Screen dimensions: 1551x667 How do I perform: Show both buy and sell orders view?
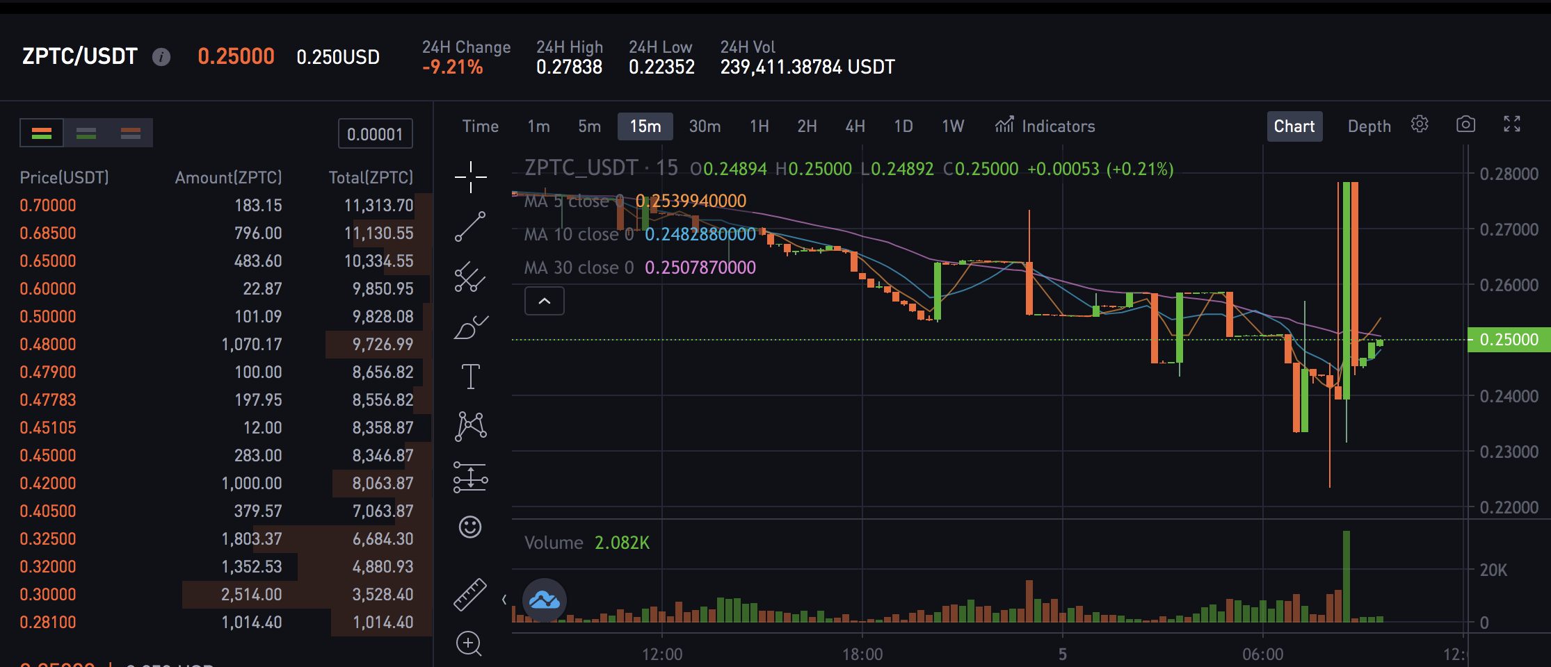[42, 133]
